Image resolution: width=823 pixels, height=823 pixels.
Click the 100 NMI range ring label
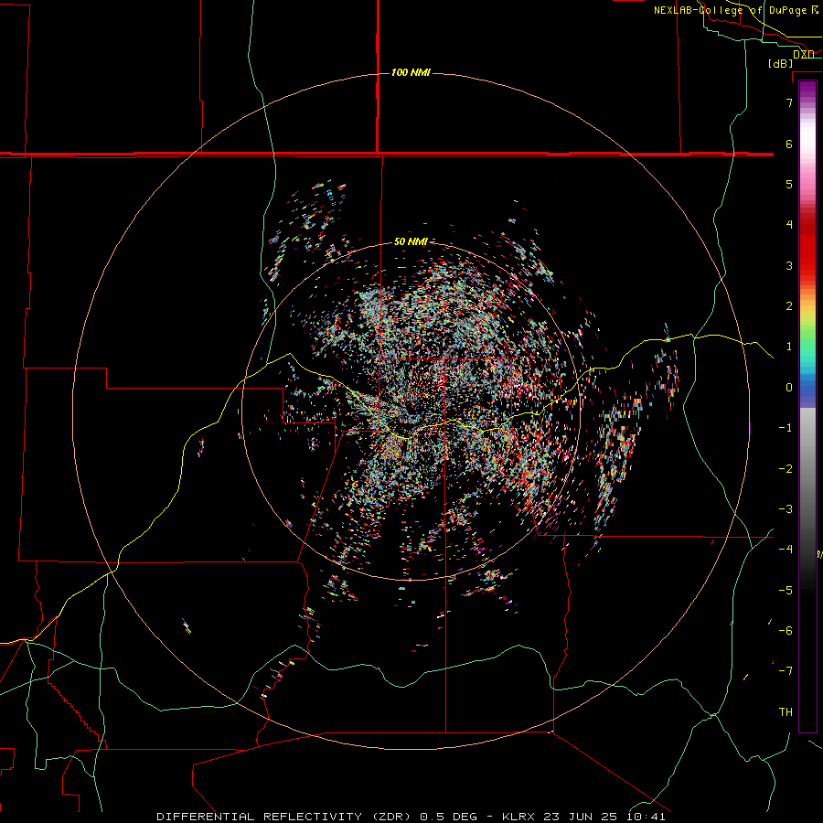411,72
